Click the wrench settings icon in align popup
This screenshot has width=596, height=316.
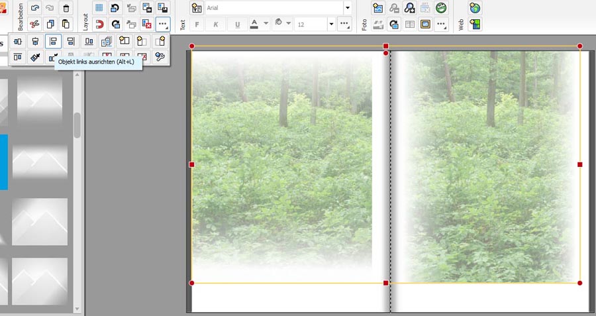[160, 57]
